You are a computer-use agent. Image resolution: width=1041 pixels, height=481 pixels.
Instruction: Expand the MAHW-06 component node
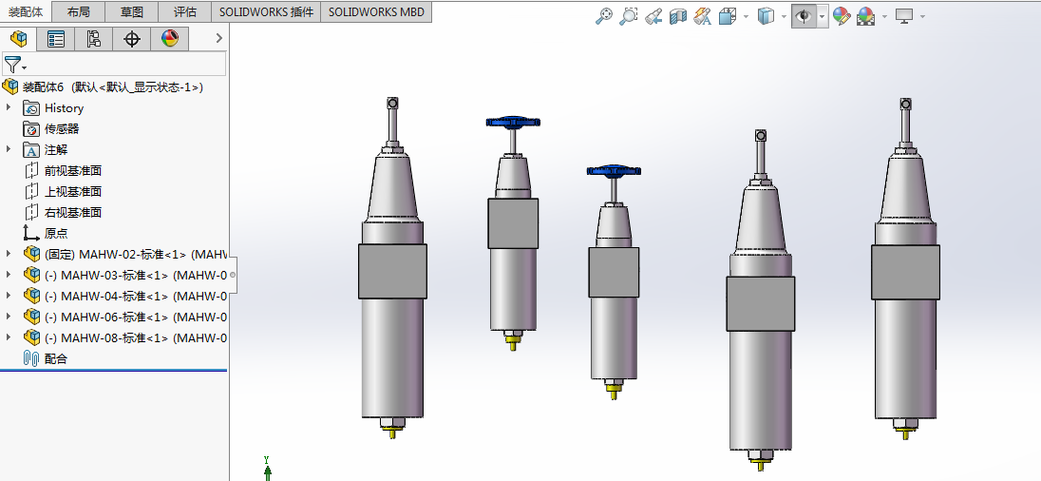coord(9,317)
